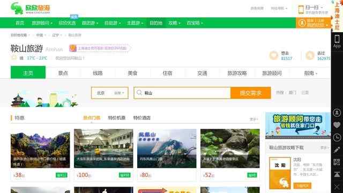Select 目的地 in green navbar
Screen dimensions: 343x193
pos(156,23)
